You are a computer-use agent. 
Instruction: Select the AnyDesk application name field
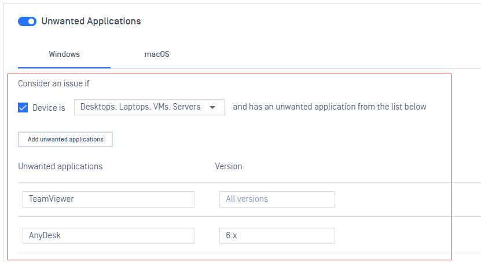[108, 235]
